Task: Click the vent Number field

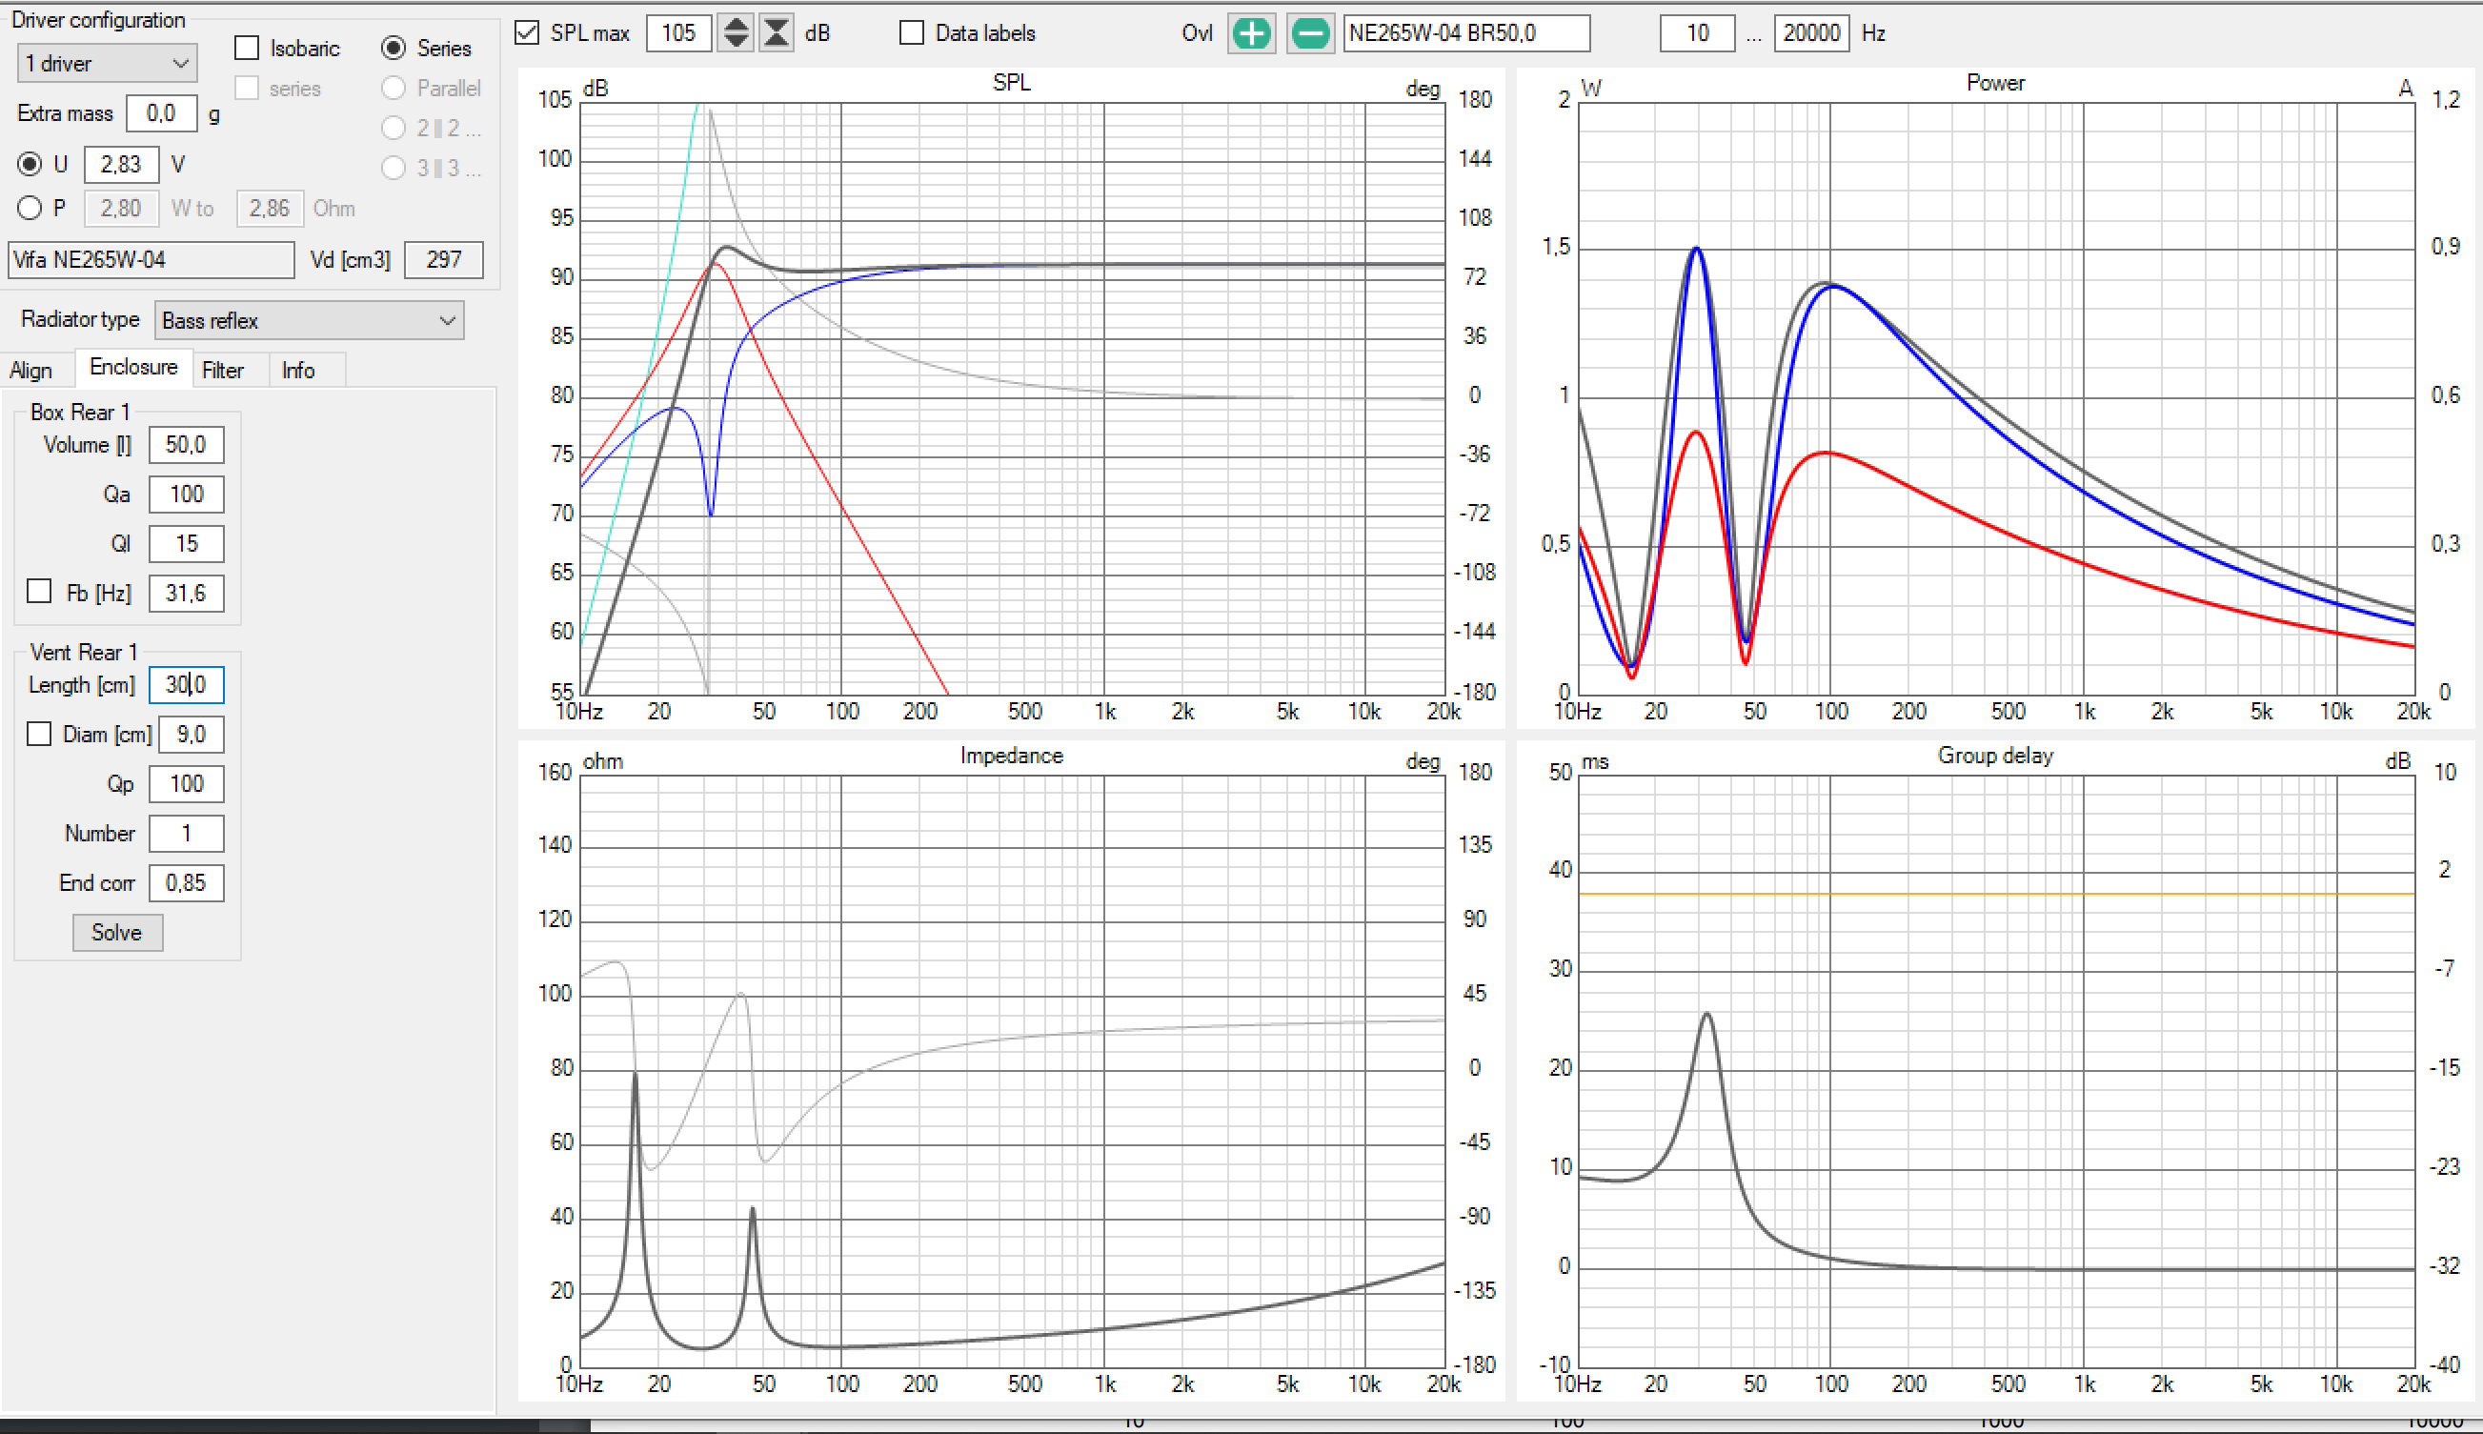Action: click(186, 833)
